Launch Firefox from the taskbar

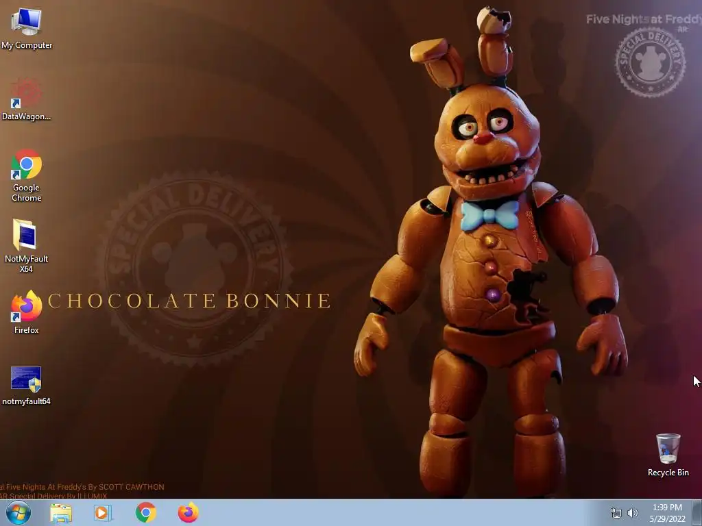click(x=188, y=512)
